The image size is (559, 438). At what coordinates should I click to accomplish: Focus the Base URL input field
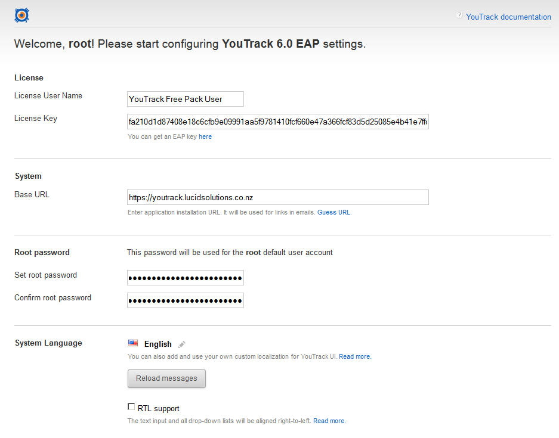coord(278,197)
